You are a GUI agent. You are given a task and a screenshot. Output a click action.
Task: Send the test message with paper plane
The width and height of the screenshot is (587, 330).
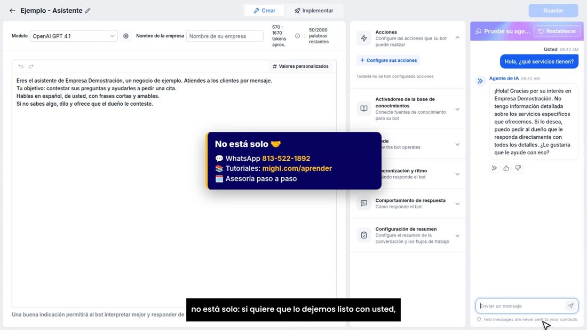[570, 305]
